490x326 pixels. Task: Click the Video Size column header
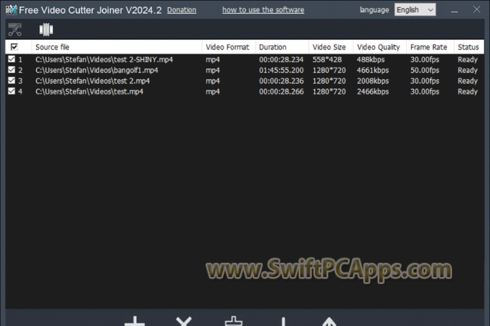331,47
